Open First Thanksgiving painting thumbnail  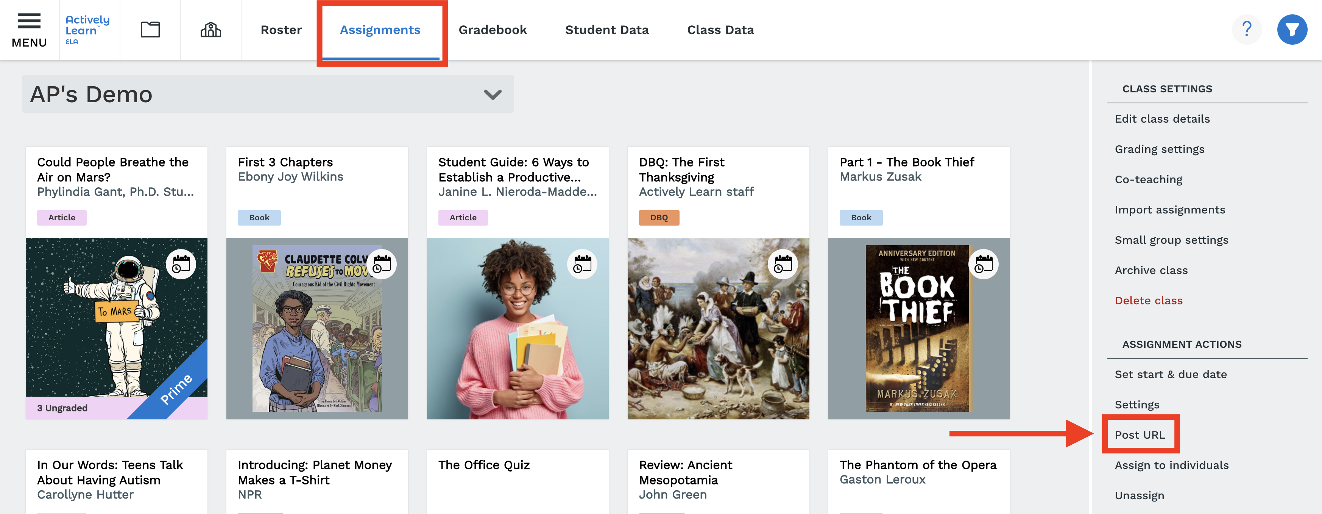(718, 328)
